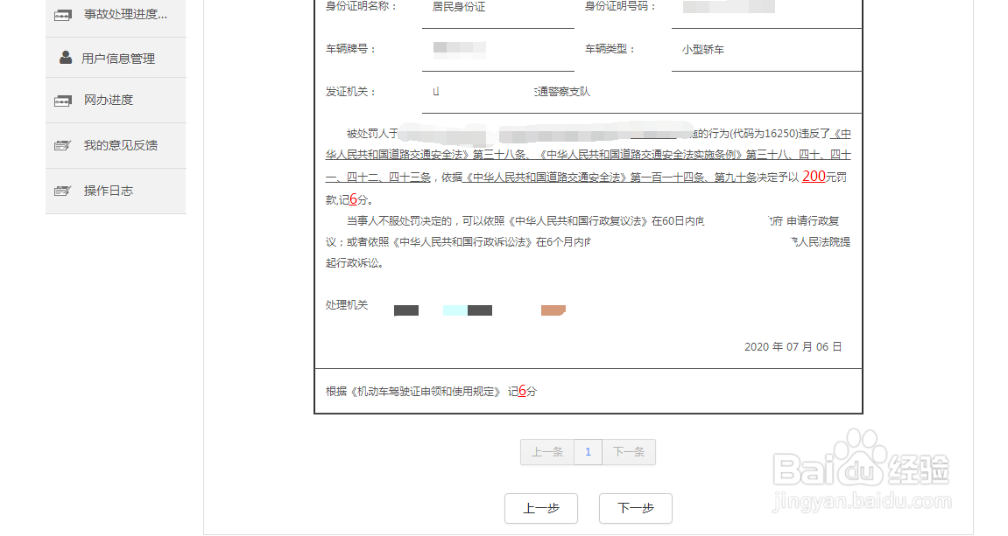Click the card icon beside 网办进度
1008x536 pixels.
click(62, 100)
